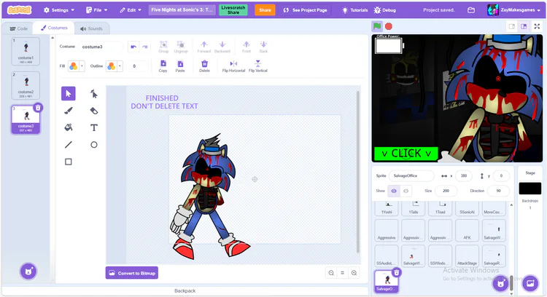Image resolution: width=547 pixels, height=297 pixels.
Task: Delete the selected shape via trash icon
Action: click(x=204, y=66)
